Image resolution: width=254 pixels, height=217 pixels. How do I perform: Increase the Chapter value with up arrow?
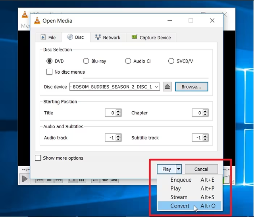205,111
